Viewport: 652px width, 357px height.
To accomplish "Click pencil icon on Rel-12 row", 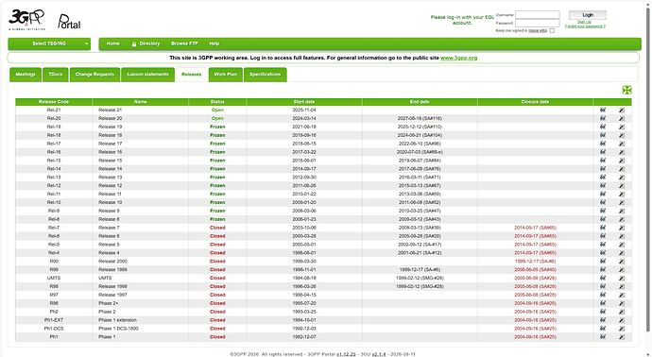I will coord(621,186).
